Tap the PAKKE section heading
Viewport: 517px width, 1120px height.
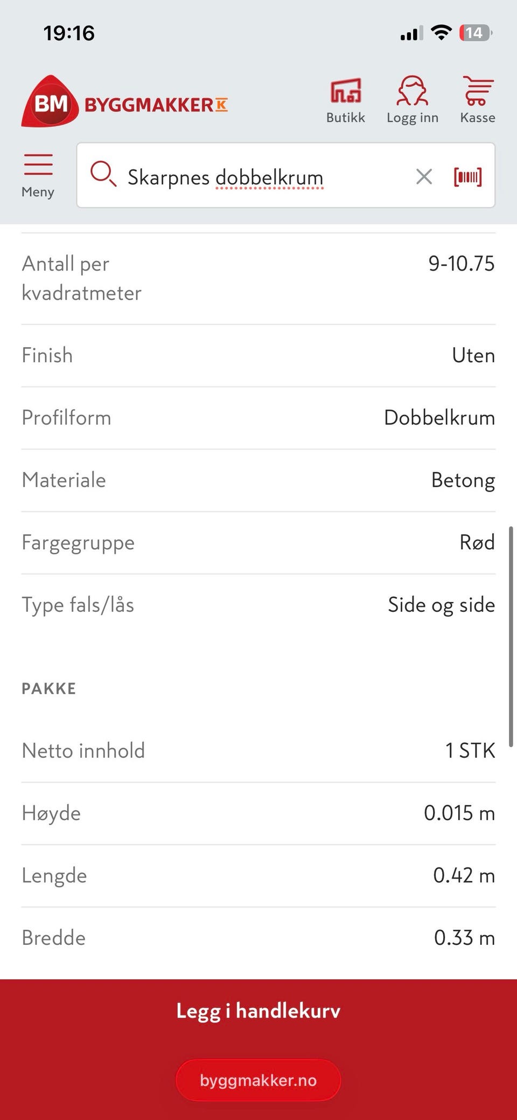pyautogui.click(x=49, y=688)
